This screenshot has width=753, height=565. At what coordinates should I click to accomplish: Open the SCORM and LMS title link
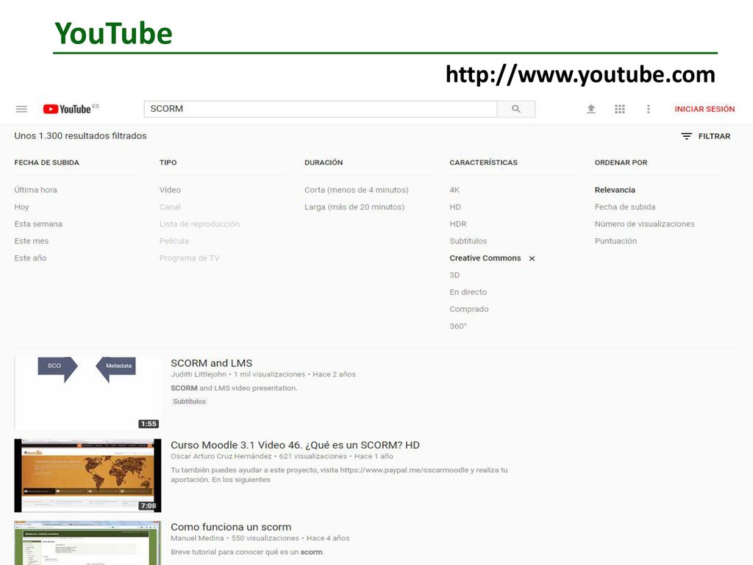point(211,363)
